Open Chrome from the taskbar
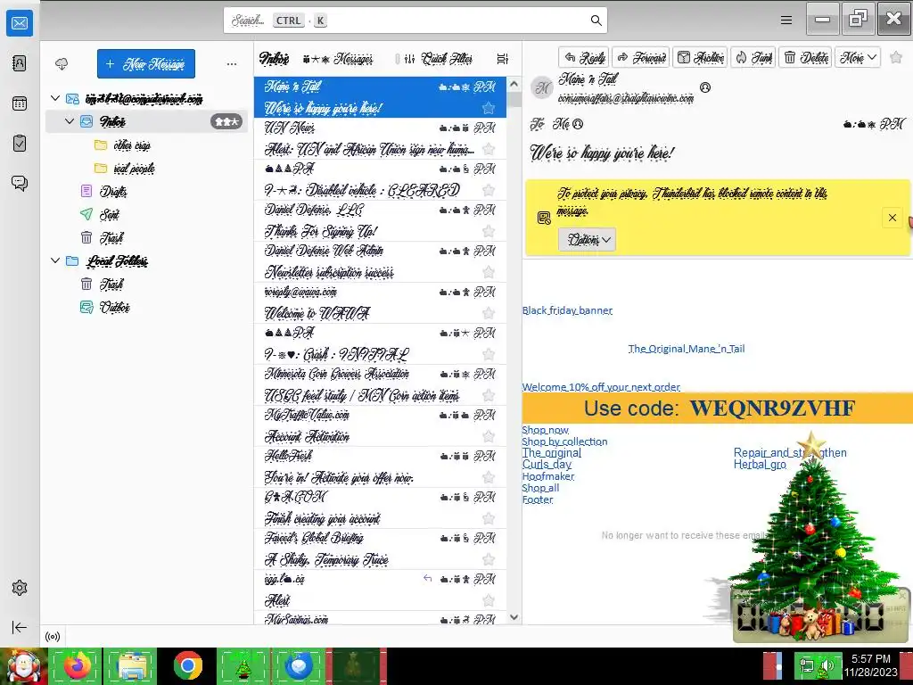 (x=187, y=665)
